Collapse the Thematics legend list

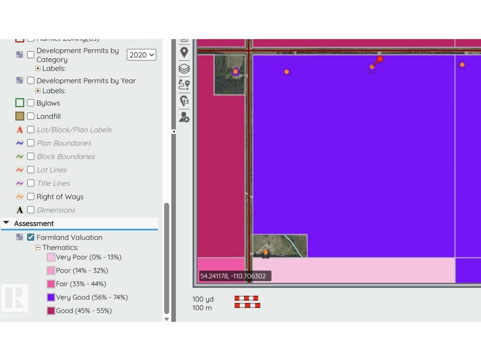[x=38, y=248]
